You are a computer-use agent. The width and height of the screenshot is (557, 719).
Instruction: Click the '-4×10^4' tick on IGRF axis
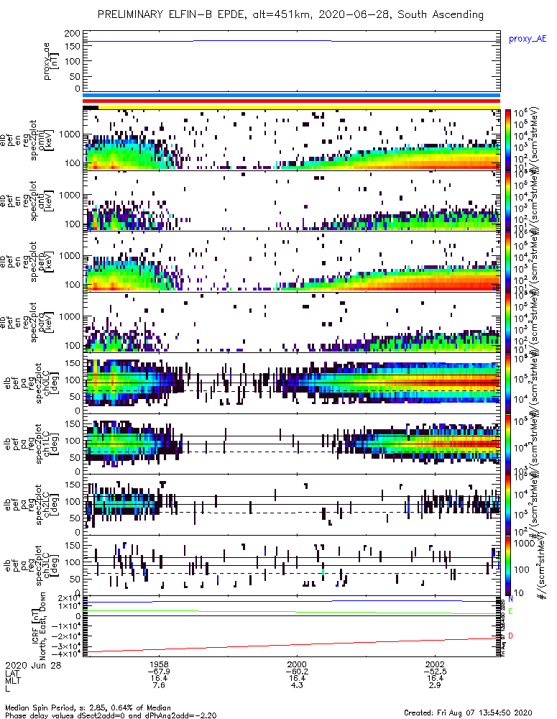tap(66, 654)
